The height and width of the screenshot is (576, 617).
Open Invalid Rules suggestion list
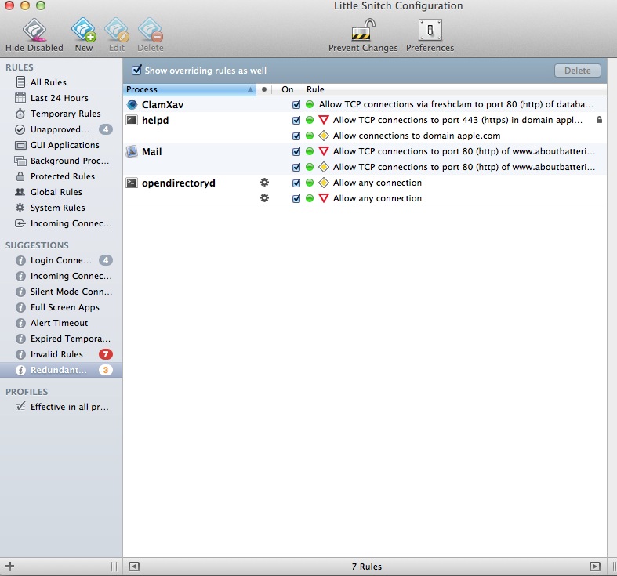point(56,354)
